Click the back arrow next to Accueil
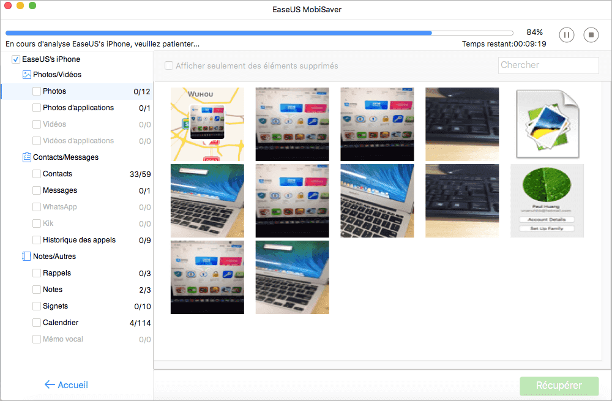 (48, 384)
